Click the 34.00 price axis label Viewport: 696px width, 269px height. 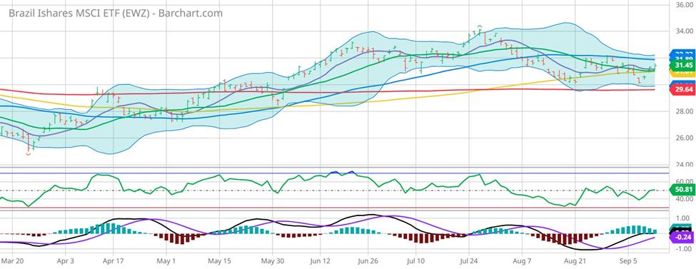684,31
